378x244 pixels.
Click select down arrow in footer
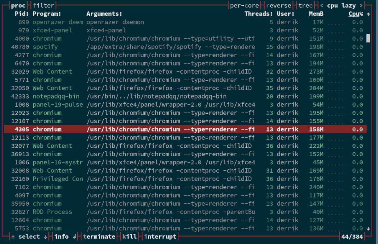[45, 236]
